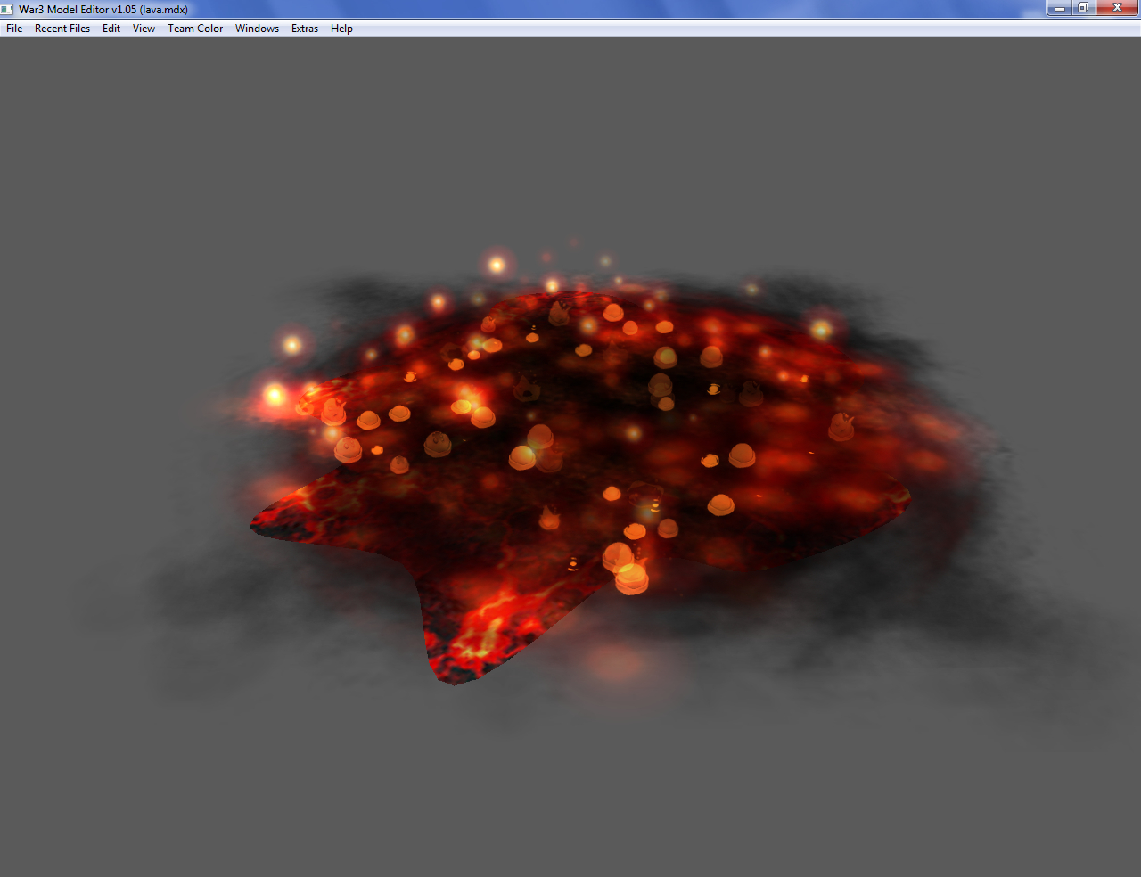This screenshot has width=1141, height=877.
Task: Open the Help menu
Action: [341, 29]
